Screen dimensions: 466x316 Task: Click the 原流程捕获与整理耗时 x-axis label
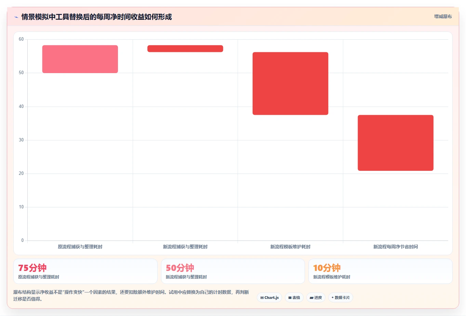tap(80, 247)
